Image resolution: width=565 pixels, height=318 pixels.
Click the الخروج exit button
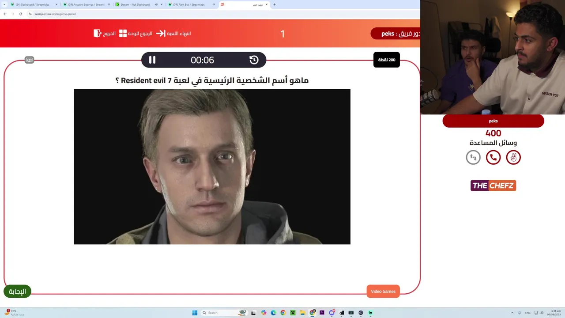point(105,33)
